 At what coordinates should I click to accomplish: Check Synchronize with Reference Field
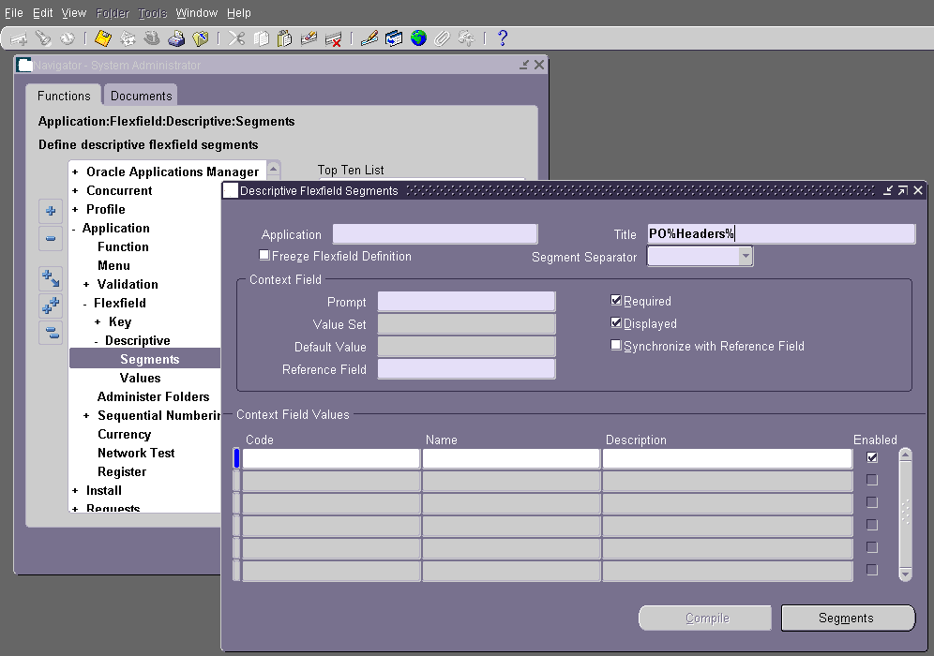[616, 346]
